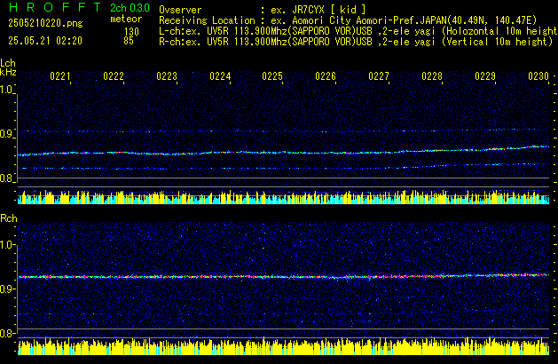
Task: Click the R-ch UV5R description line
Action: [x=356, y=42]
